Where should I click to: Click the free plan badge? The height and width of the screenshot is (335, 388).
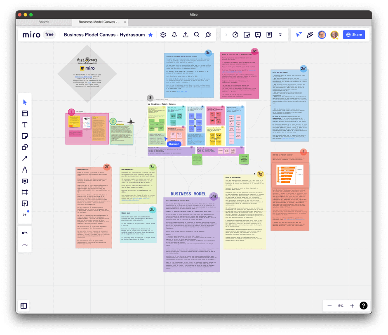point(49,35)
